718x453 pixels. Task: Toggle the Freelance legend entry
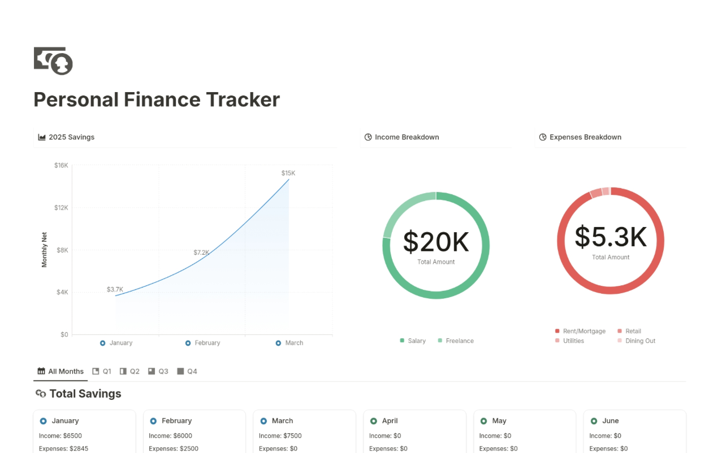click(456, 341)
